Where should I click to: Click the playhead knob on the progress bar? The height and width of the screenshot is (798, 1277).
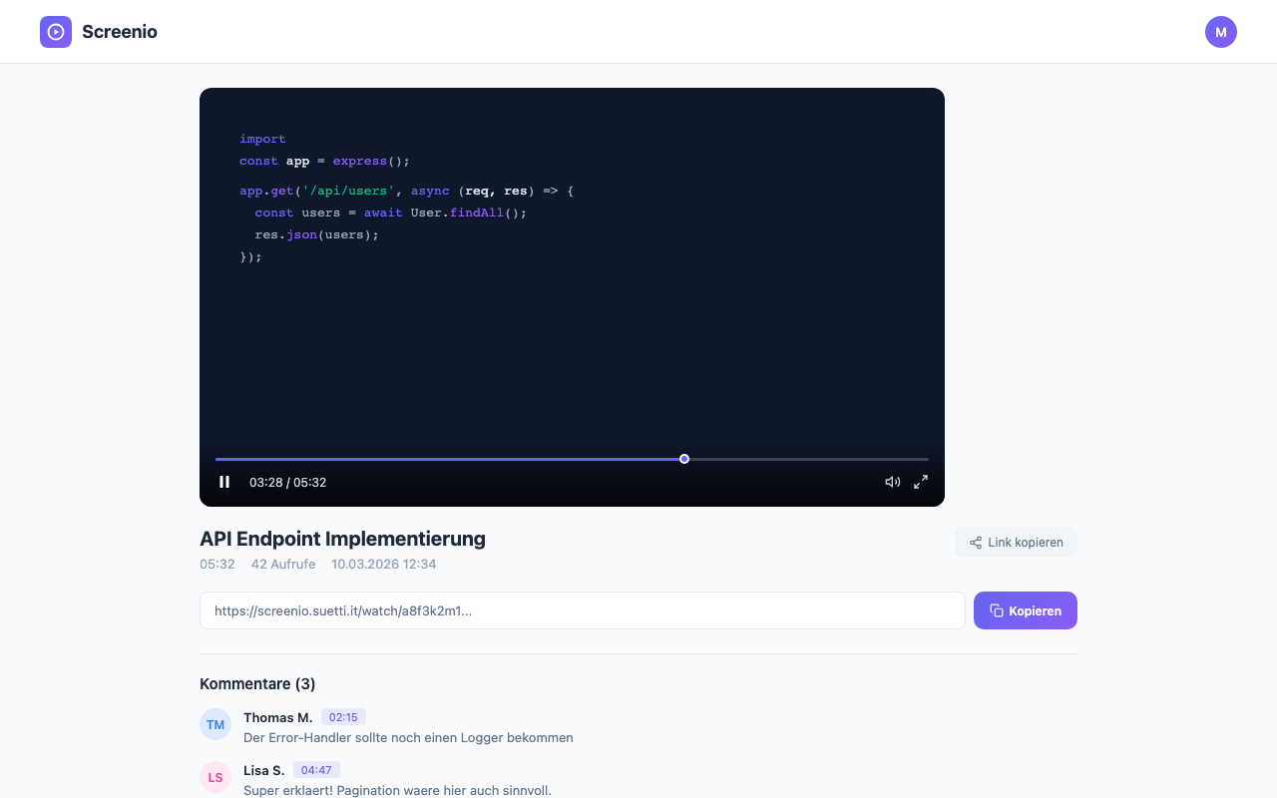(x=683, y=459)
